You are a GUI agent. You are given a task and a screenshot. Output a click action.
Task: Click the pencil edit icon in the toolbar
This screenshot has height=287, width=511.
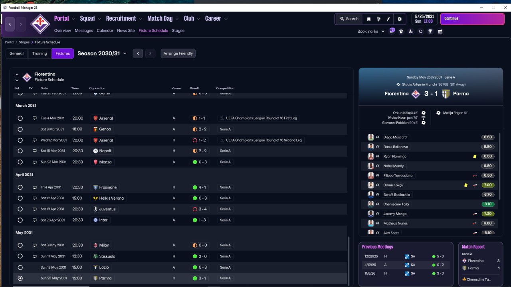tap(388, 19)
